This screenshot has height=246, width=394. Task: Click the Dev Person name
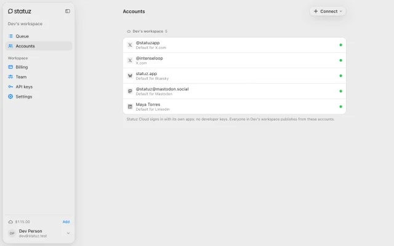click(x=30, y=231)
